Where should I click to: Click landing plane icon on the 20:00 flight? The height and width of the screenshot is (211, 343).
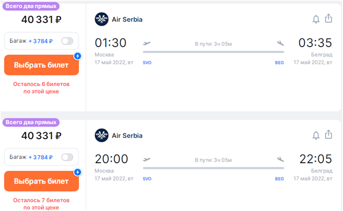pos(281,159)
